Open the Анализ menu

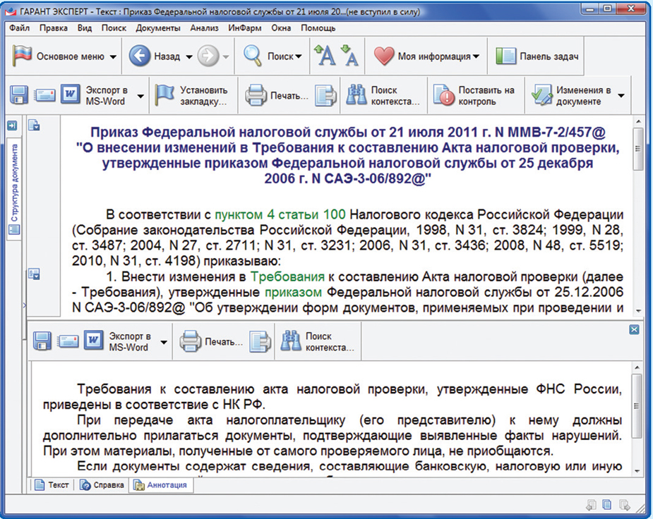[204, 28]
